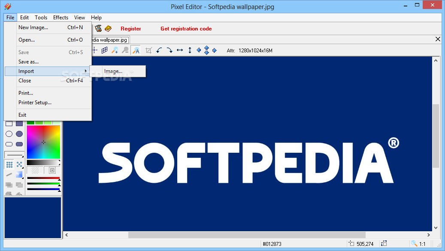This screenshot has width=445, height=251.
Task: Select the filled rounded rectangle tool
Action: pyautogui.click(x=19, y=144)
